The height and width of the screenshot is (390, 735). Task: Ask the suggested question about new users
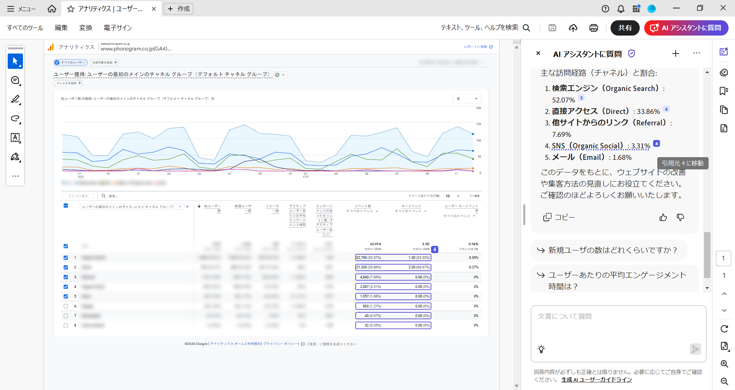click(x=608, y=250)
